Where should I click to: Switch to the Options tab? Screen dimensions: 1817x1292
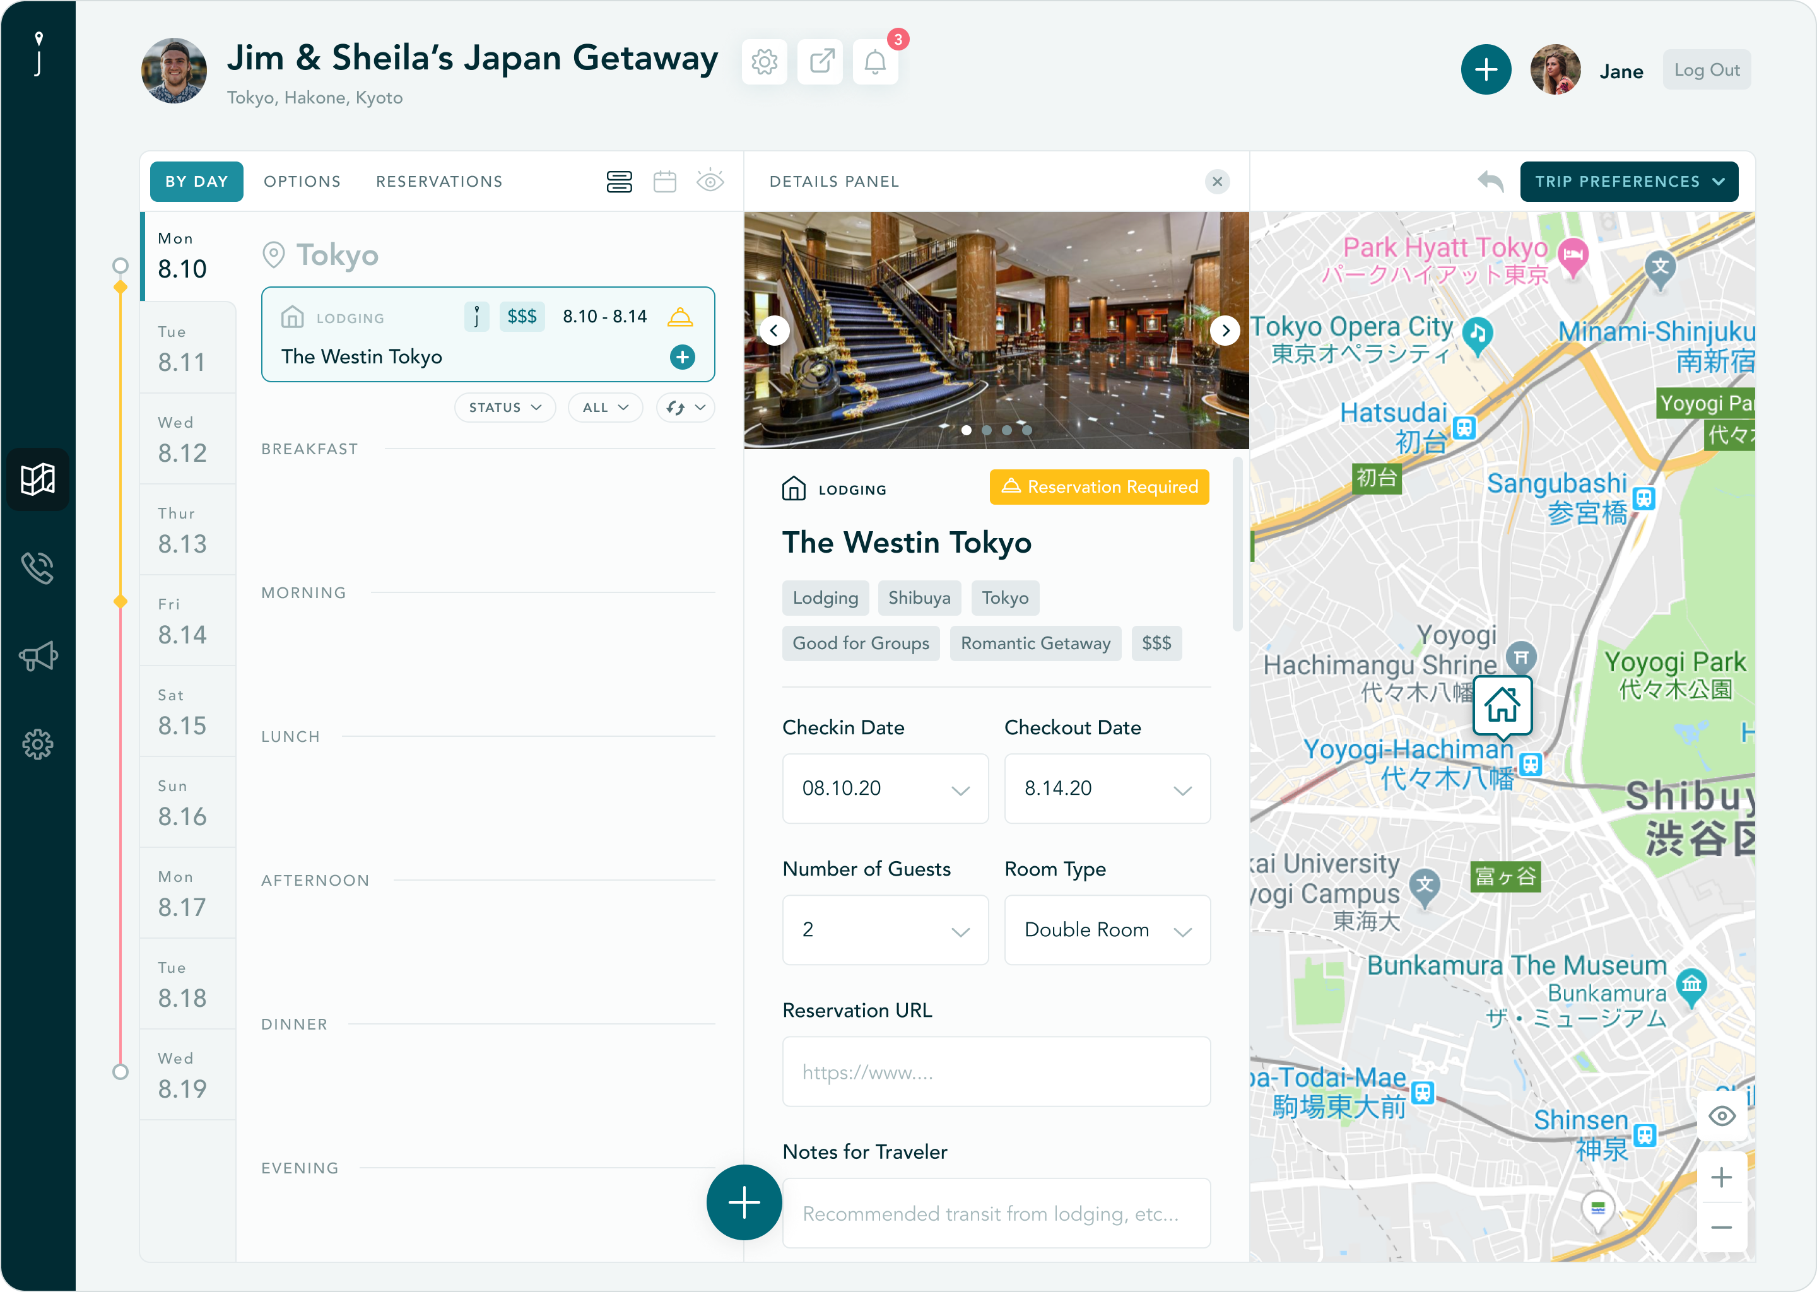tap(302, 182)
